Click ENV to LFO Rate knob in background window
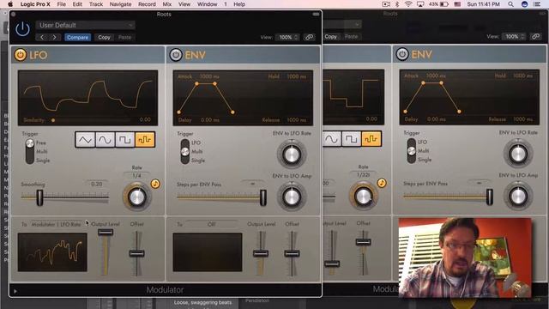The height and width of the screenshot is (309, 549). point(518,154)
